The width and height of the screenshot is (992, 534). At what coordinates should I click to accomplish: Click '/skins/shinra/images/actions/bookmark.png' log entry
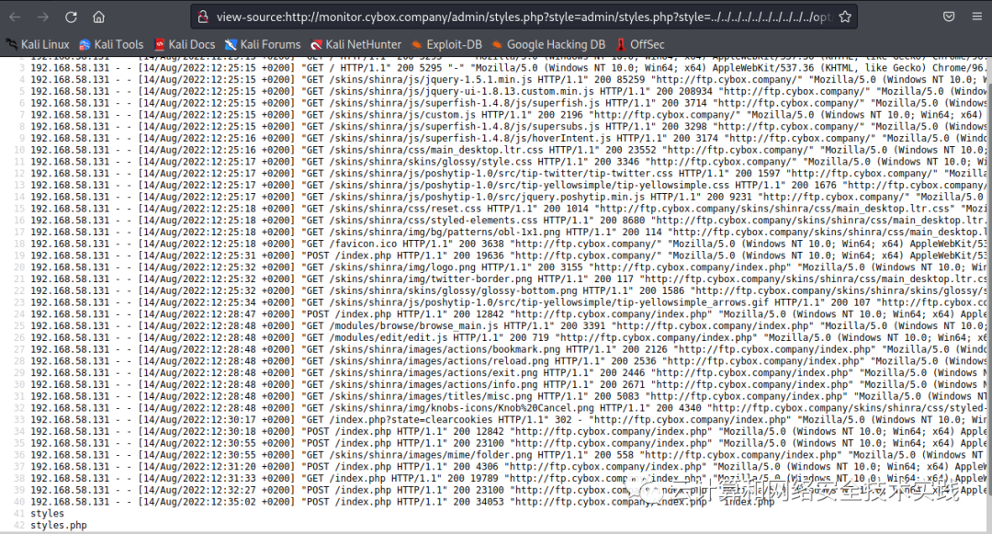[445, 349]
